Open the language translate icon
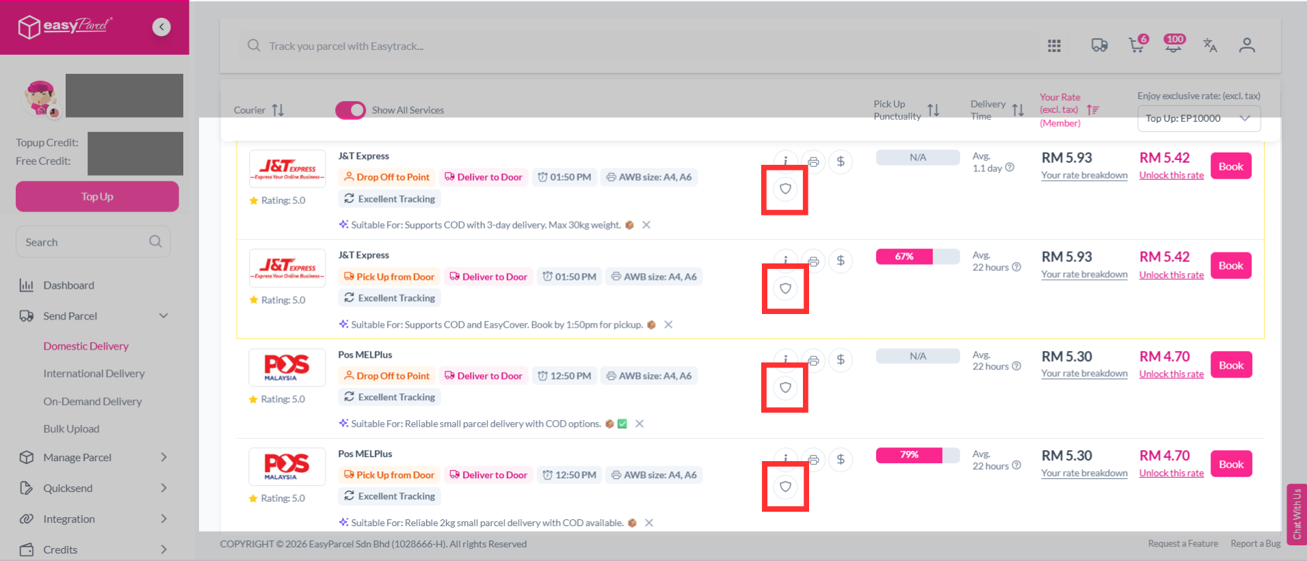The height and width of the screenshot is (561, 1307). pyautogui.click(x=1210, y=45)
